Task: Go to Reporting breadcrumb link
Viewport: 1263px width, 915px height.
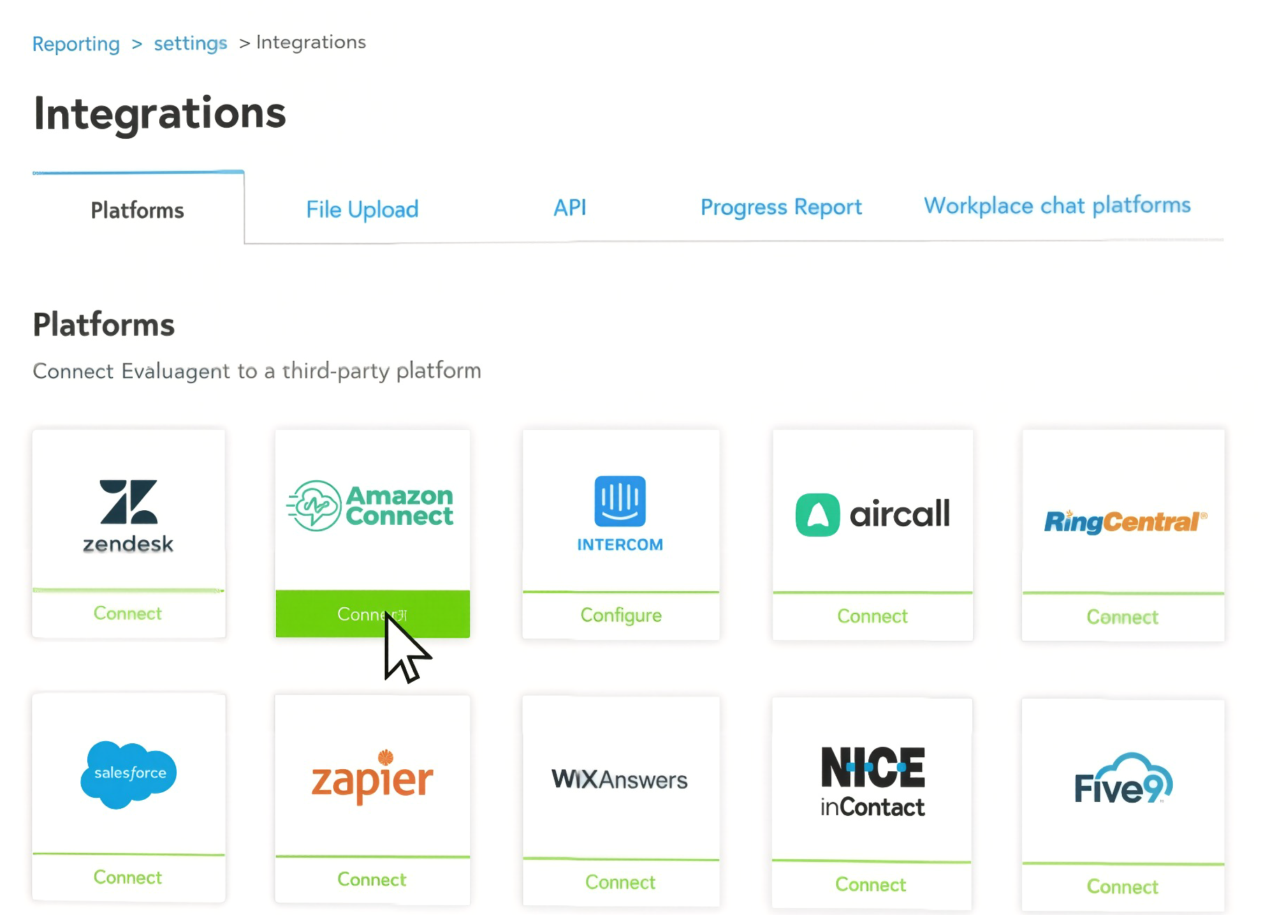Action: pyautogui.click(x=76, y=44)
